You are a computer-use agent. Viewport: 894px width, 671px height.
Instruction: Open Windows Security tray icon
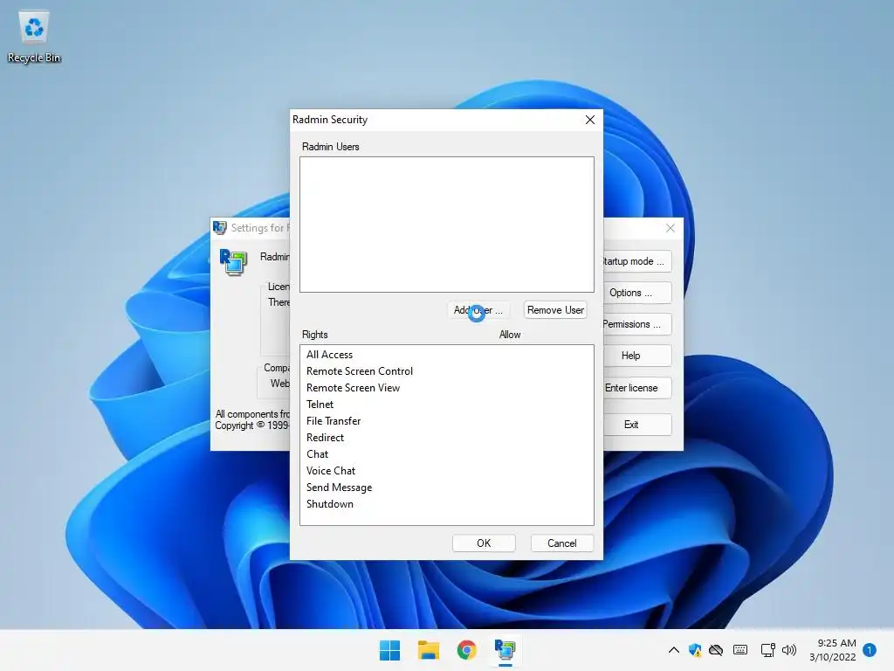[694, 650]
